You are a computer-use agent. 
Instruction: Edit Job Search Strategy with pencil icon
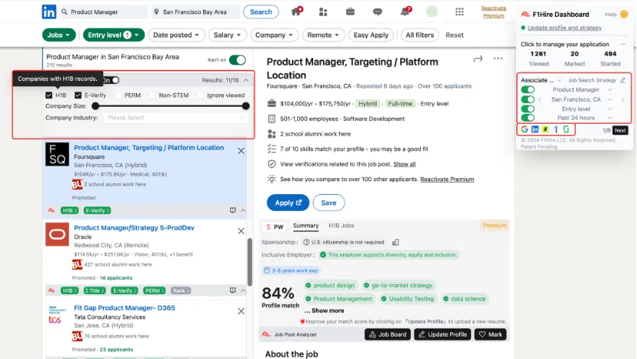pos(623,80)
